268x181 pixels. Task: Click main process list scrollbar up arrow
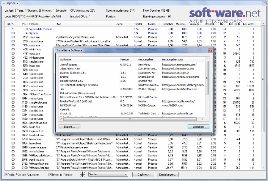click(x=263, y=24)
